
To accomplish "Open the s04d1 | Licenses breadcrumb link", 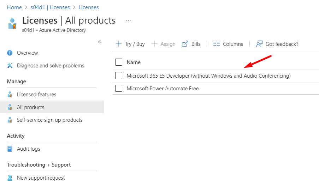I will coord(50,7).
